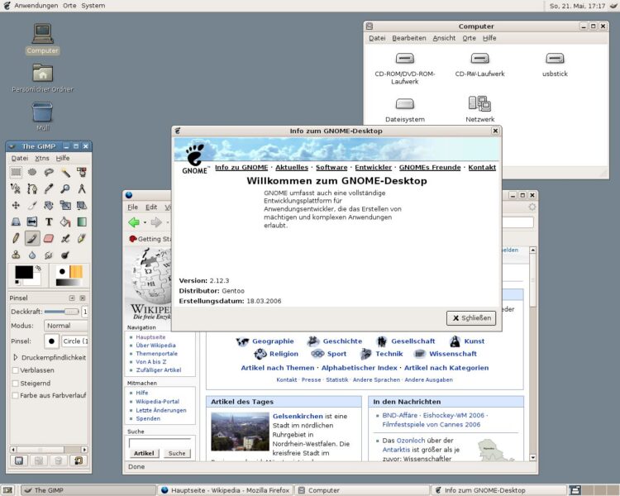Select the Bucket Fill tool

click(x=65, y=222)
